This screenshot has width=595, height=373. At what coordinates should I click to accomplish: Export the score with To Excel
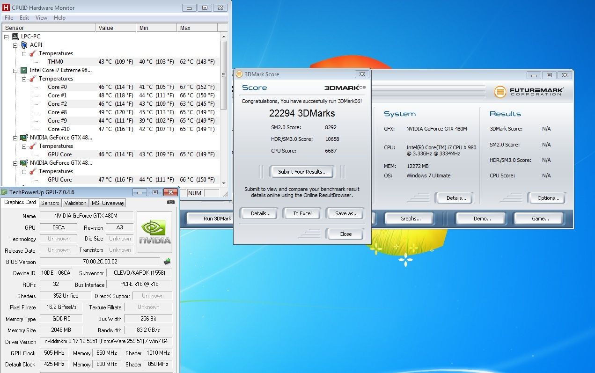click(302, 213)
